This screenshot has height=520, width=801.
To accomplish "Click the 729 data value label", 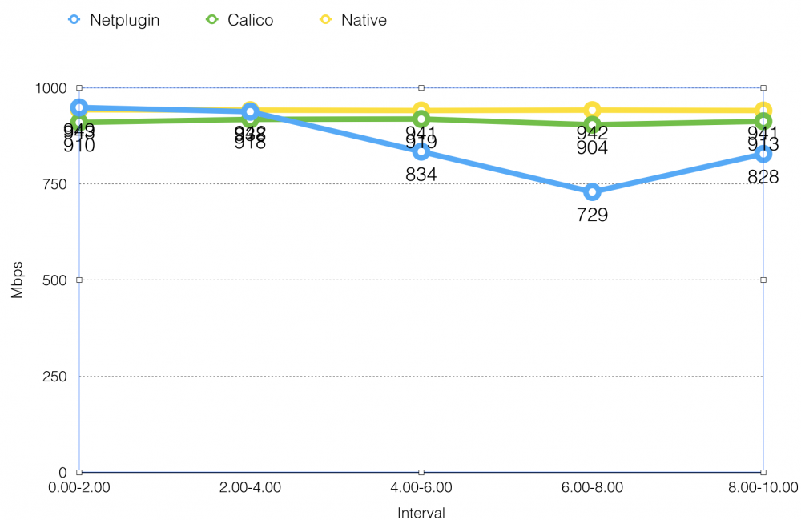I will (x=592, y=215).
